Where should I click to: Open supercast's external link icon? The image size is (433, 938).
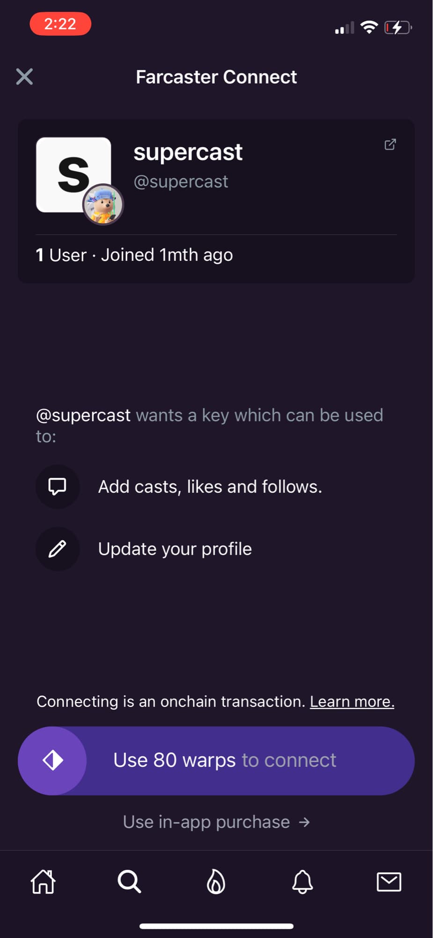tap(390, 144)
